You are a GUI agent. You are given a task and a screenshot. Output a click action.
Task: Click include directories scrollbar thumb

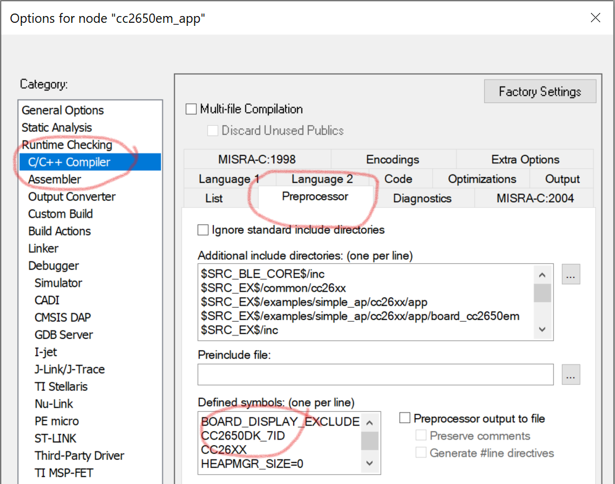coord(542,293)
